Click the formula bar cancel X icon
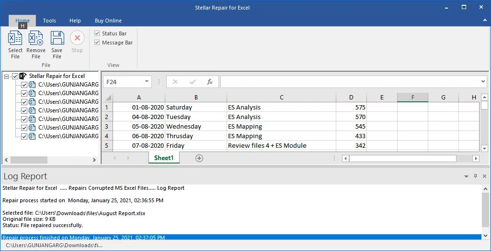Image resolution: width=491 pixels, height=251 pixels. tap(175, 82)
